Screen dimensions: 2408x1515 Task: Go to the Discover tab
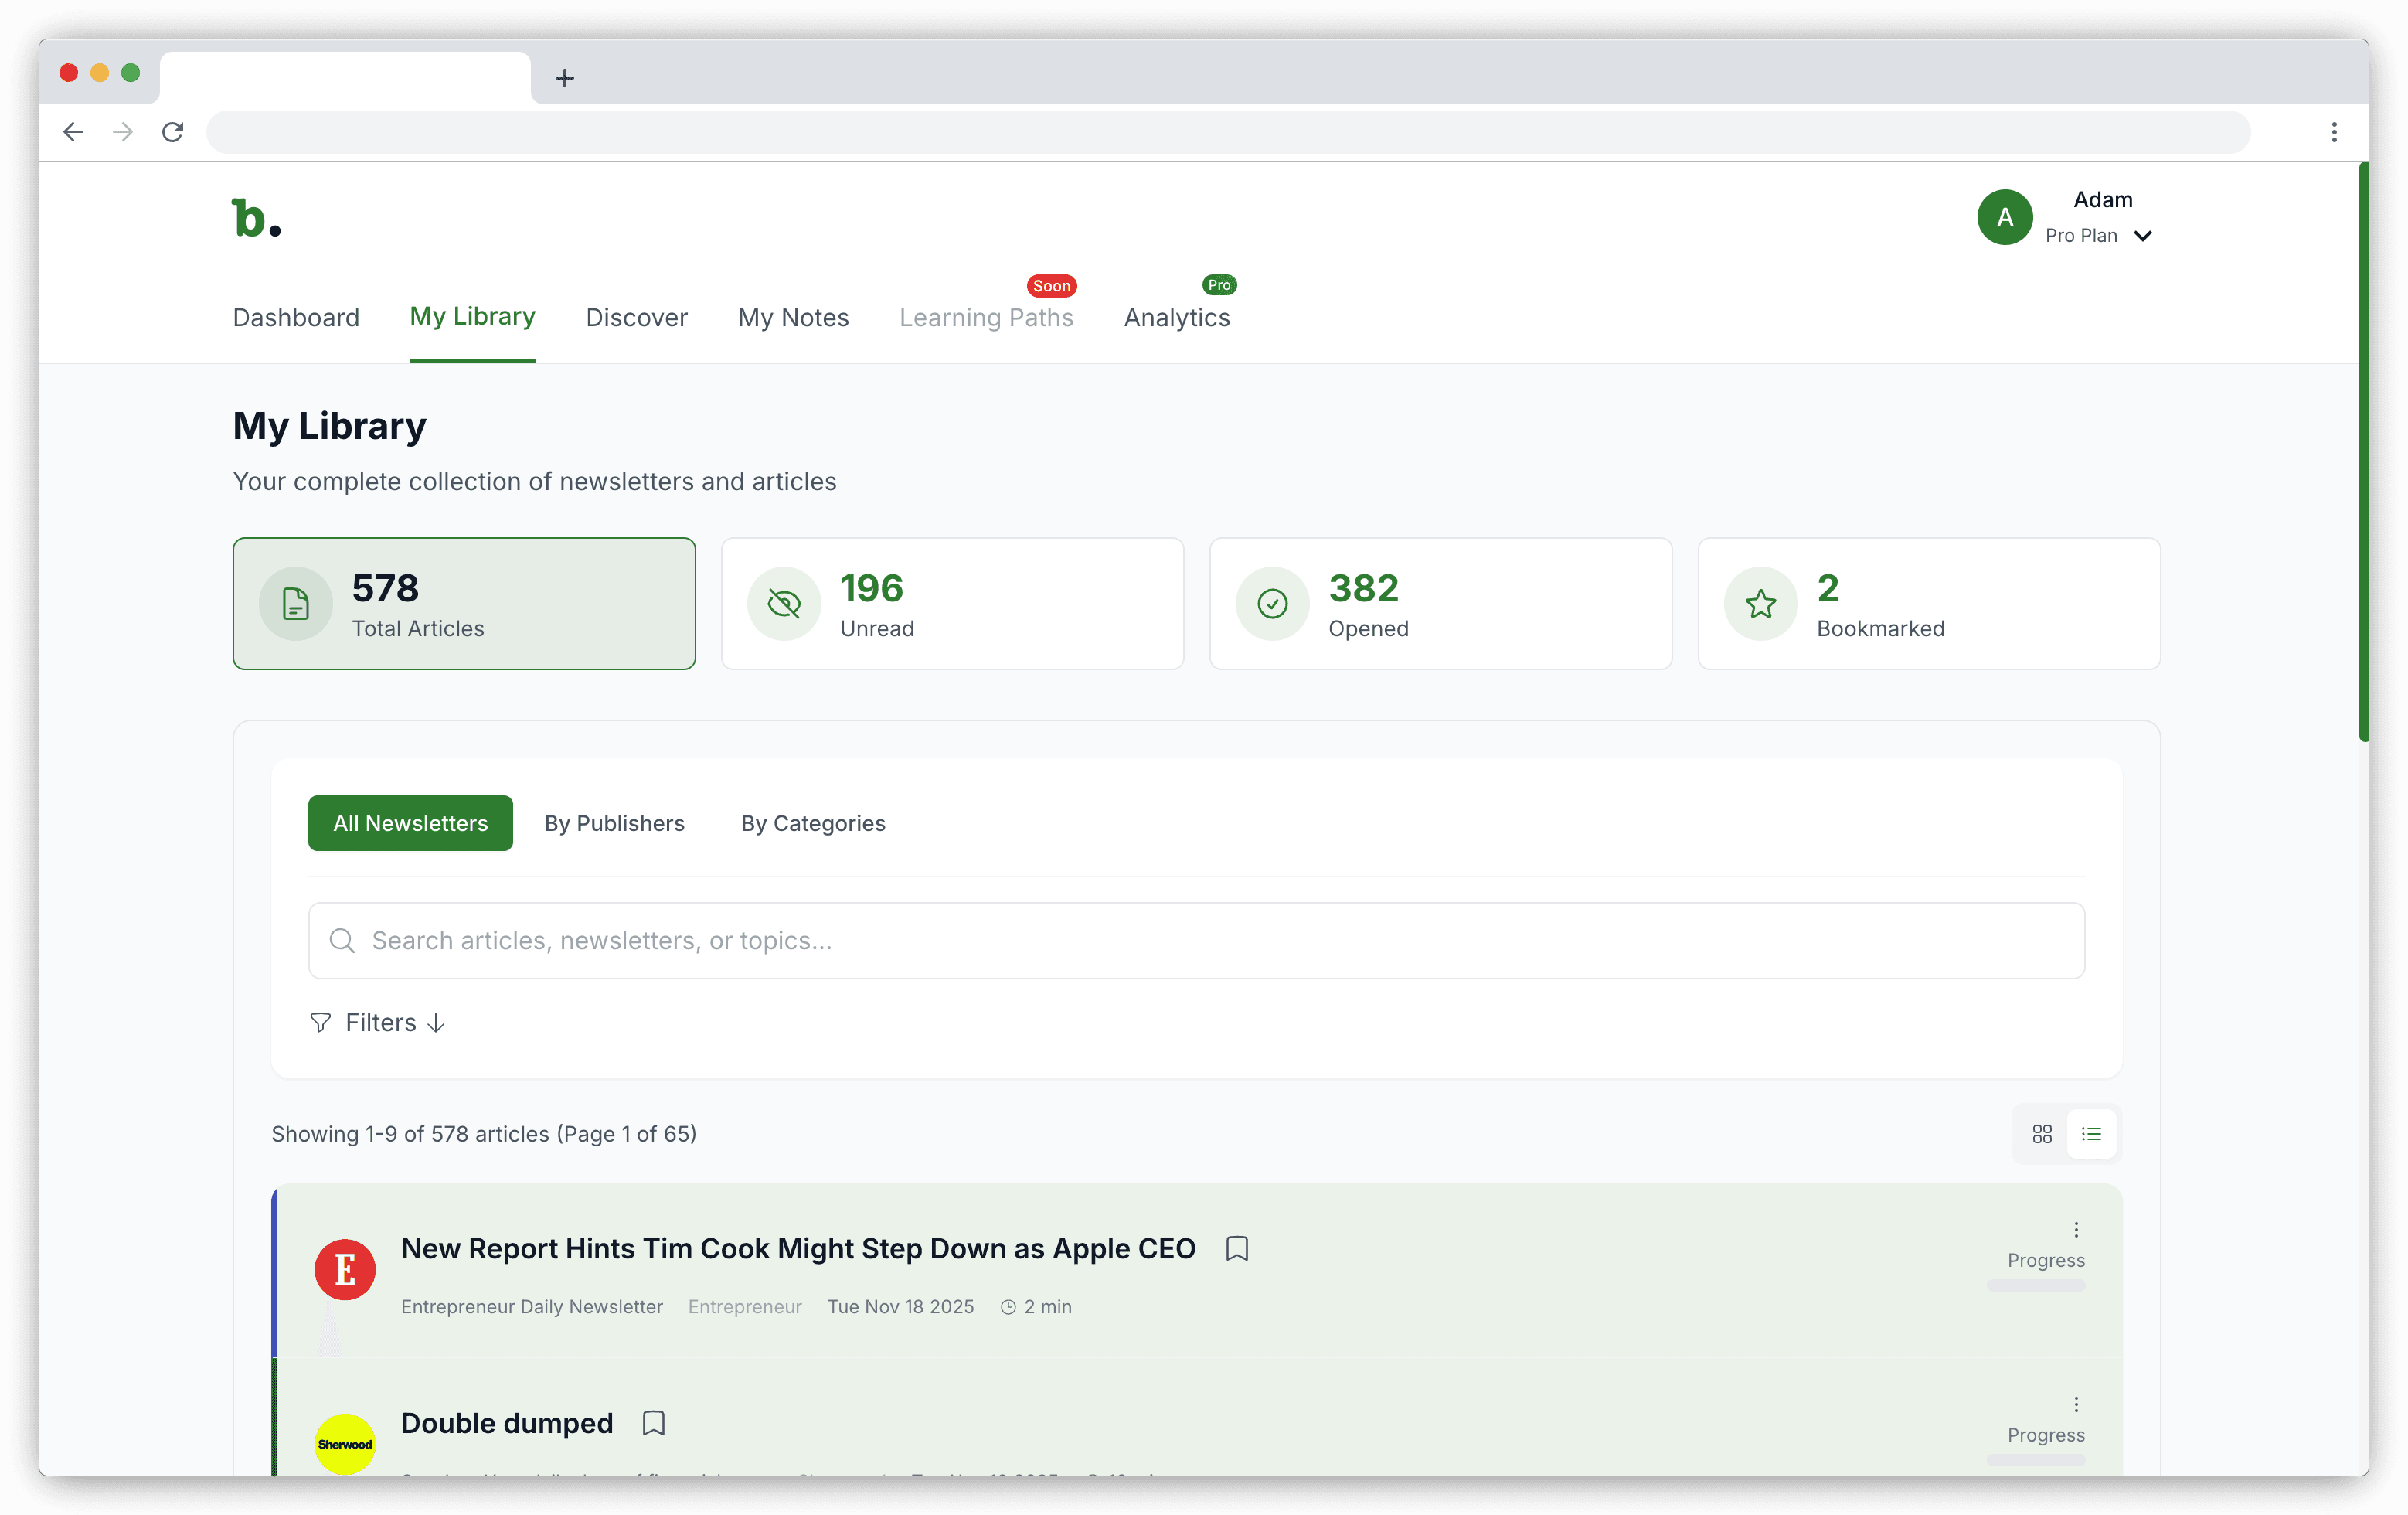pos(636,318)
